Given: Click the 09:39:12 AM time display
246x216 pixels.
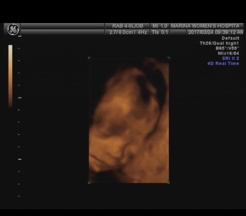Looking at the screenshot, I should tap(229, 33).
